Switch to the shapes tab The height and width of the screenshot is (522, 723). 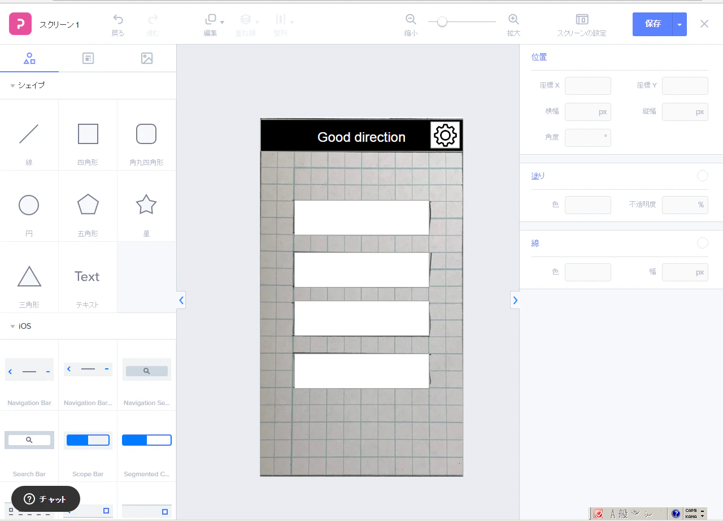pos(29,58)
